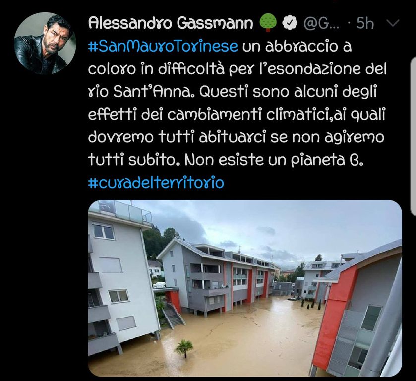Click the outdoor staircase in the photo

coord(173,316)
